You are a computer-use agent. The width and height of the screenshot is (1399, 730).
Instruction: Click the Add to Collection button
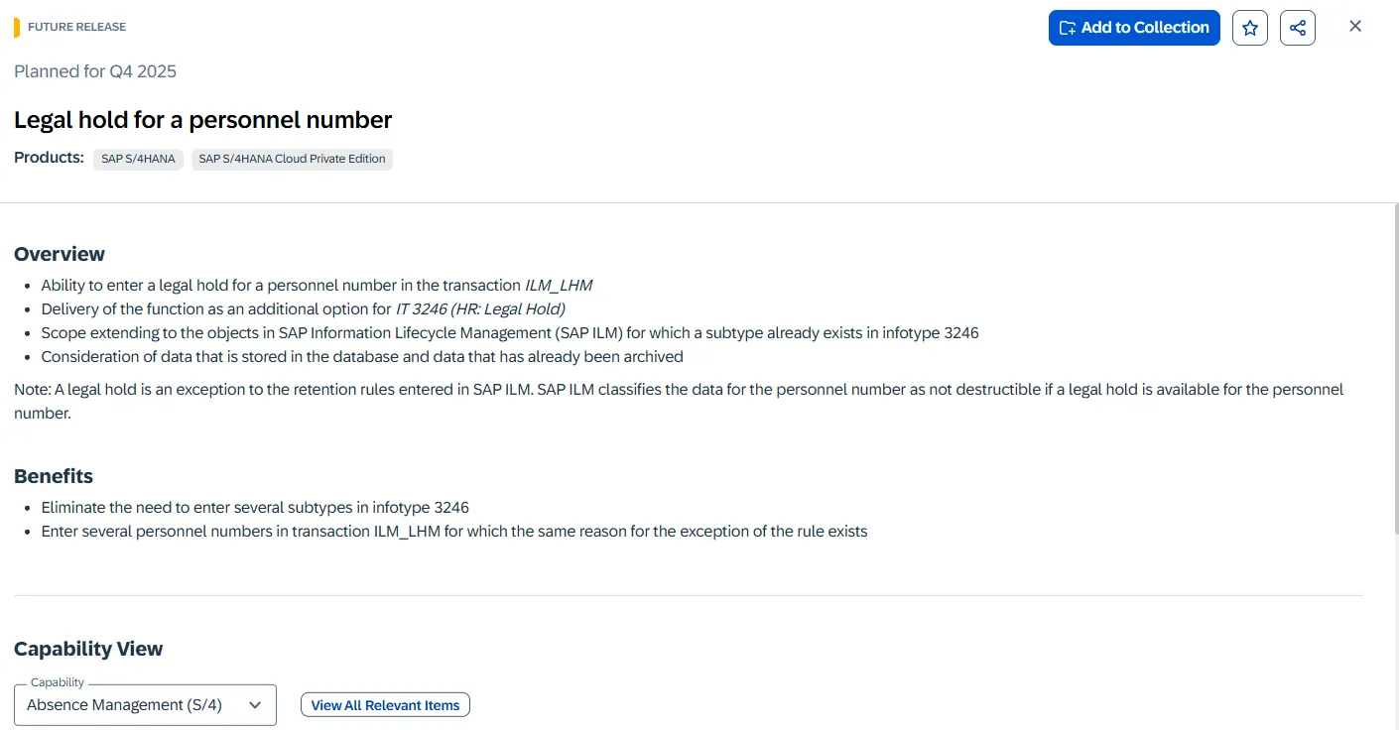1134,28
